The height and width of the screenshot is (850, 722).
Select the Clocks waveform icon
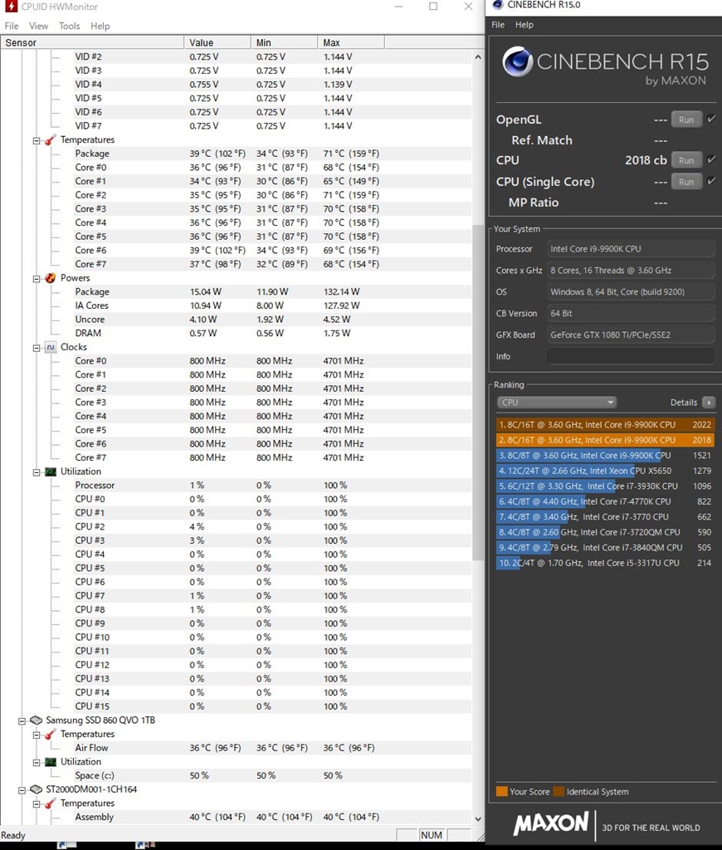51,347
